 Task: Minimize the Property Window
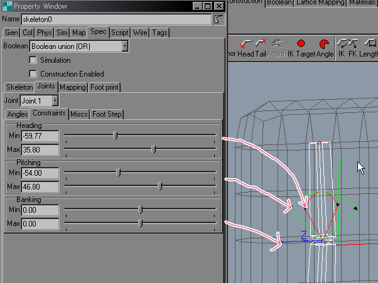coord(197,6)
